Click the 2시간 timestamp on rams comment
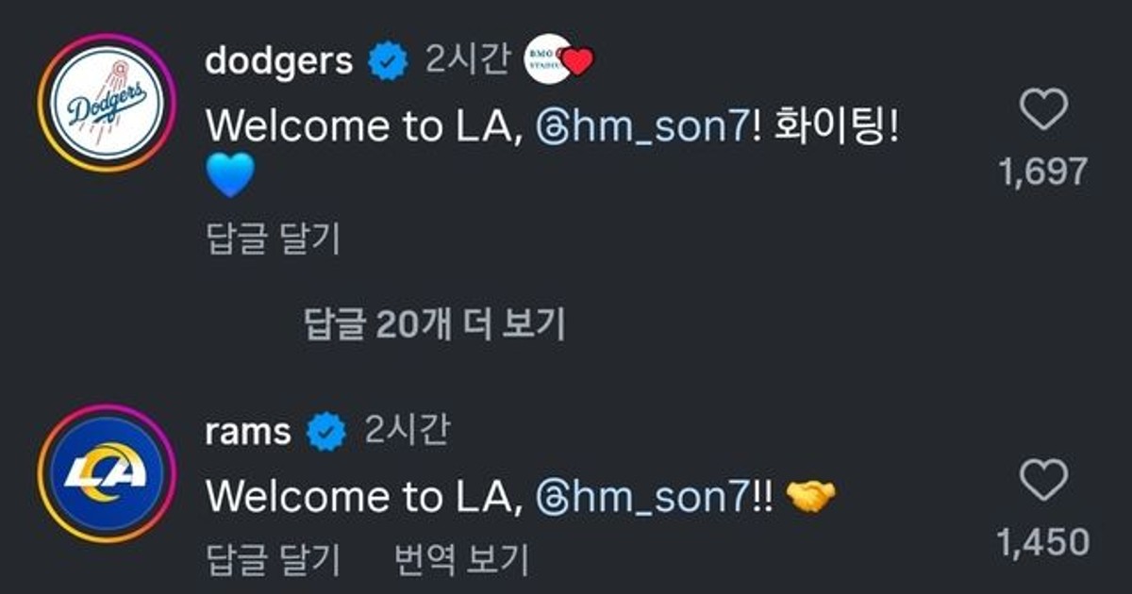The height and width of the screenshot is (594, 1132). [408, 432]
